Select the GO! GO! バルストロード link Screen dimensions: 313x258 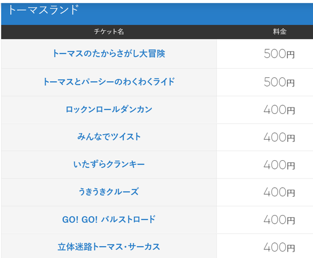click(x=109, y=219)
